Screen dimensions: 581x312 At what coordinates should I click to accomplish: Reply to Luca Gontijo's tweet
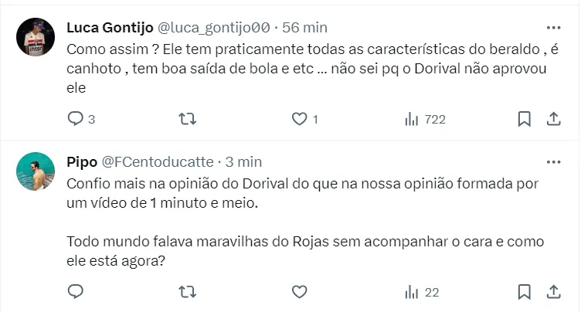click(x=76, y=119)
